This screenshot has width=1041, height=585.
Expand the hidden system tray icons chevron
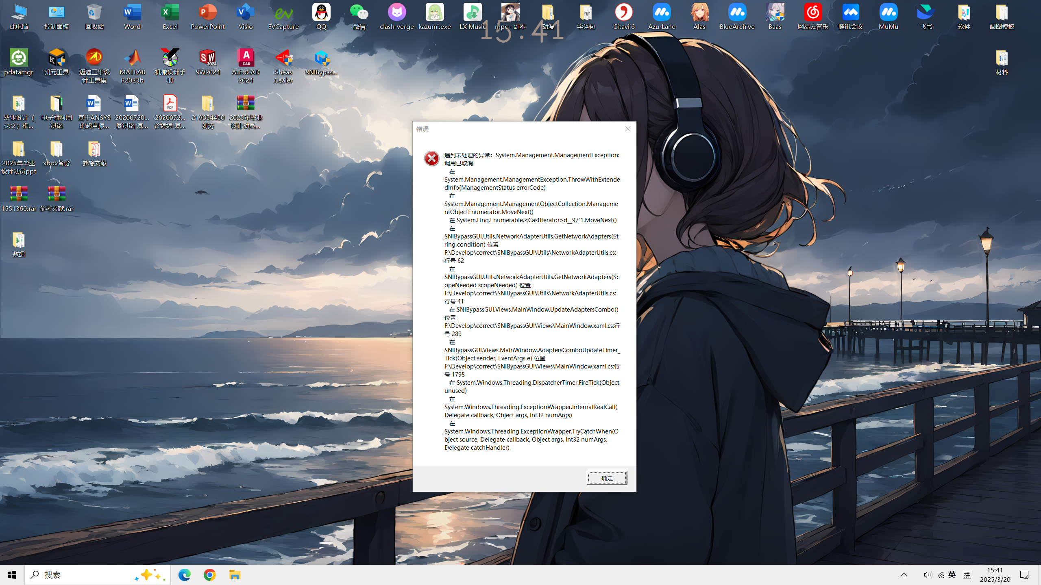click(904, 575)
